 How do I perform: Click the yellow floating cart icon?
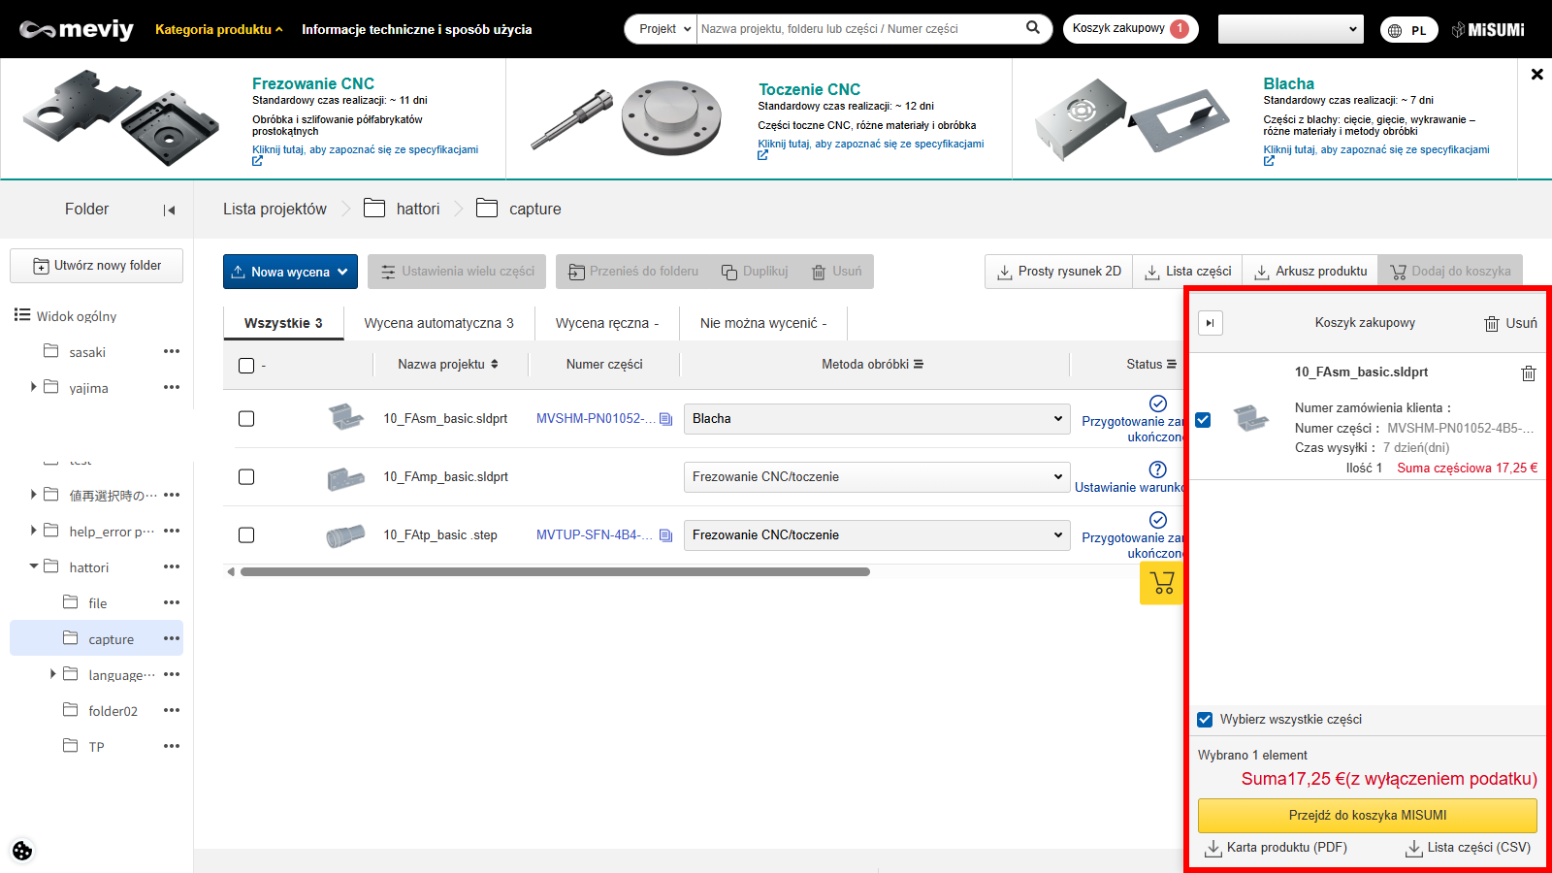coord(1161,583)
